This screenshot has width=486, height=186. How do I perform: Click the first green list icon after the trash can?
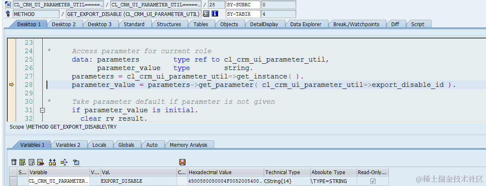coord(22,162)
